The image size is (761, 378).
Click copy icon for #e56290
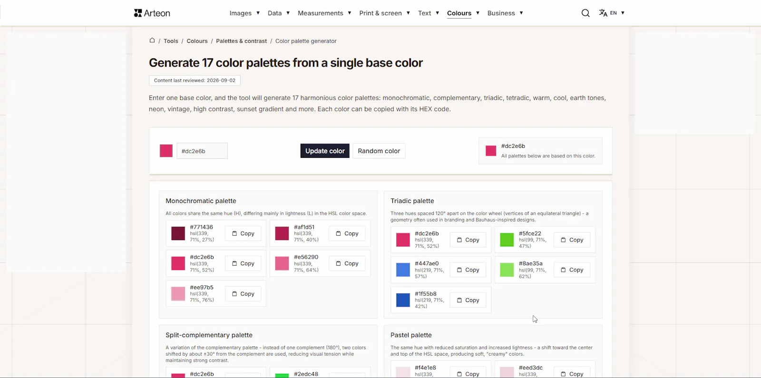(x=339, y=263)
